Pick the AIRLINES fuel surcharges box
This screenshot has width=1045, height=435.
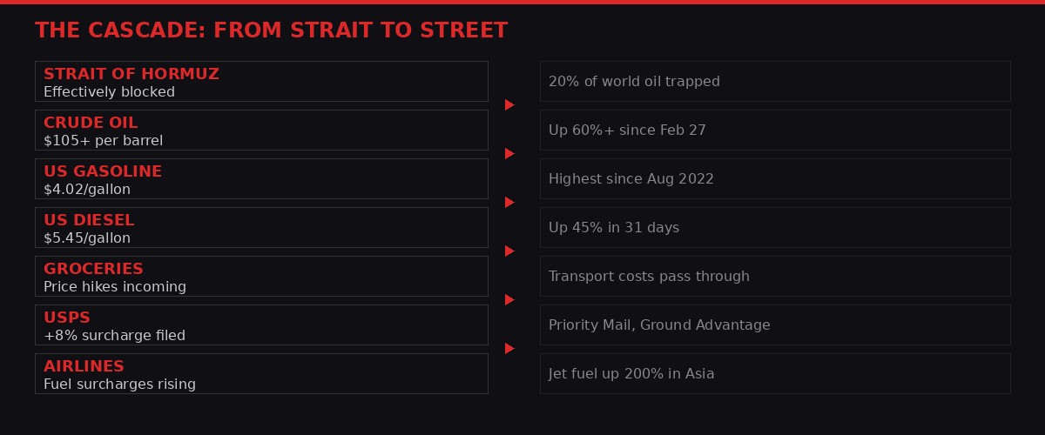pyautogui.click(x=261, y=374)
